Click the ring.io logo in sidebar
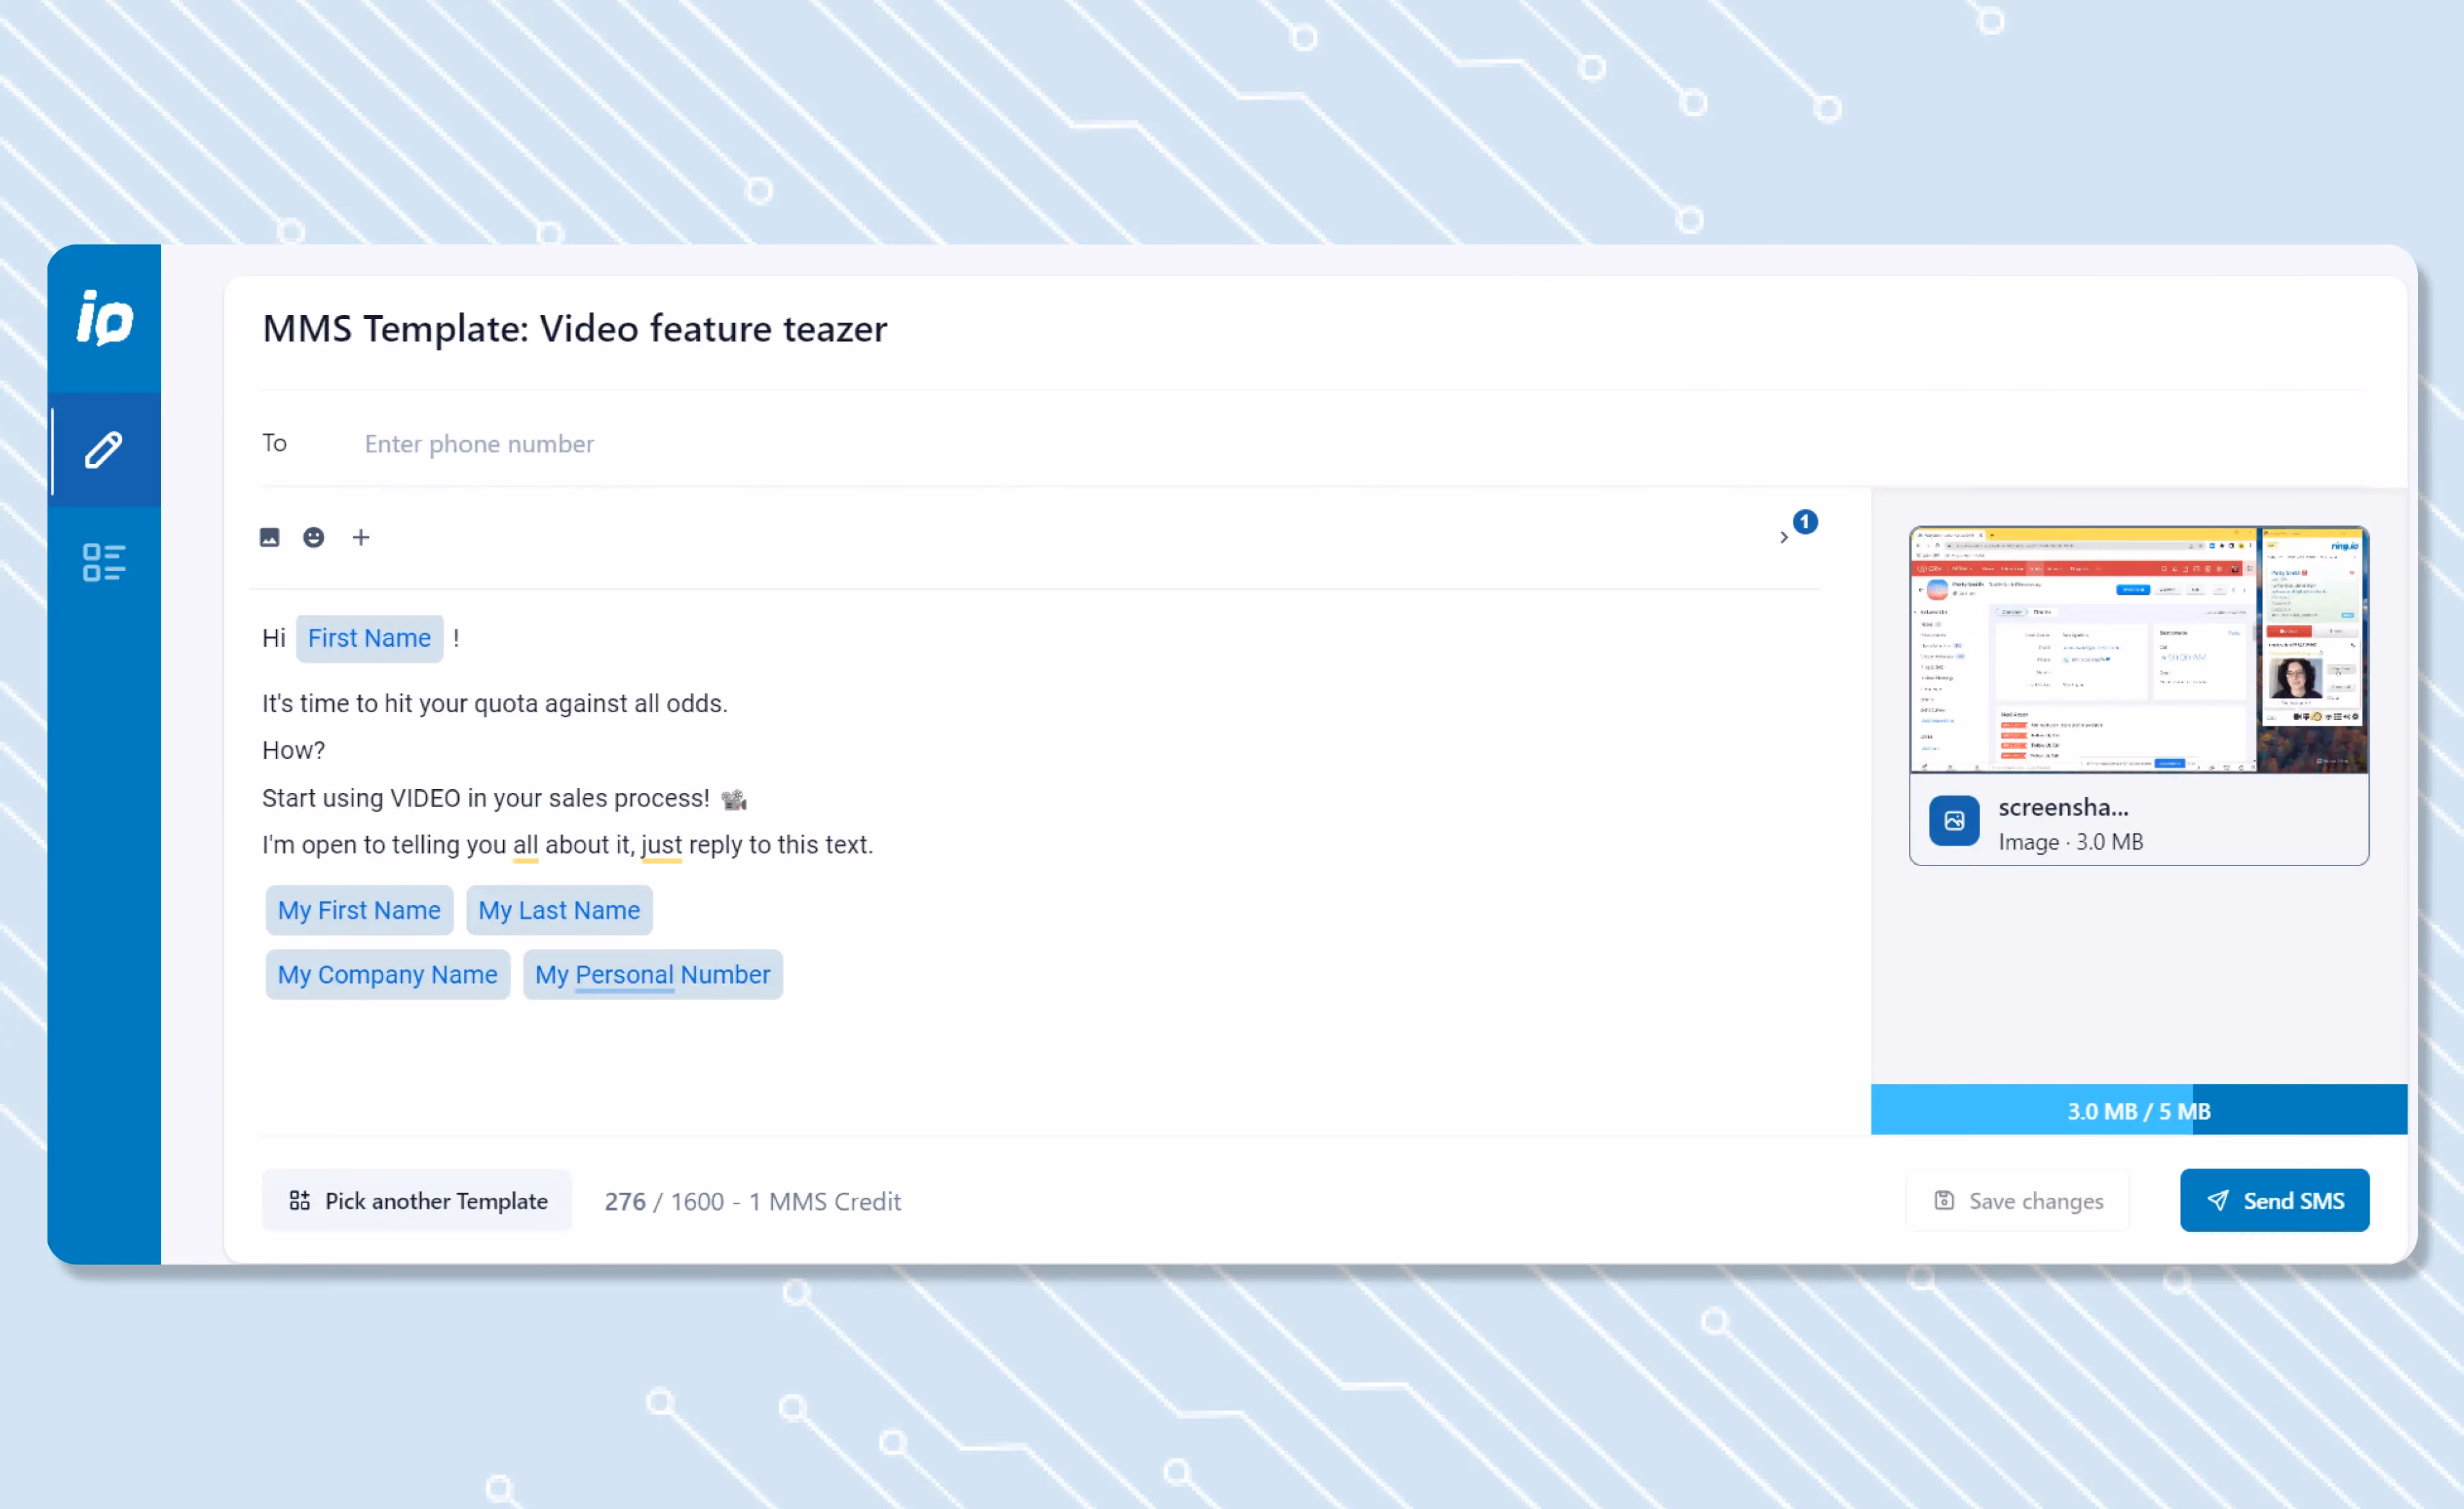This screenshot has height=1509, width=2464. pyautogui.click(x=105, y=318)
